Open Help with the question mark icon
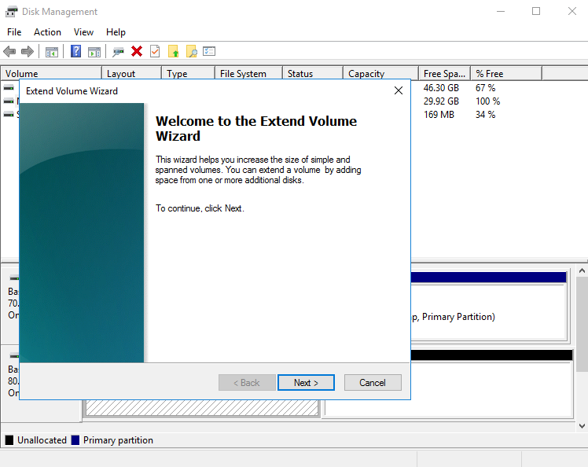Screen dimensions: 588x467 coord(75,51)
